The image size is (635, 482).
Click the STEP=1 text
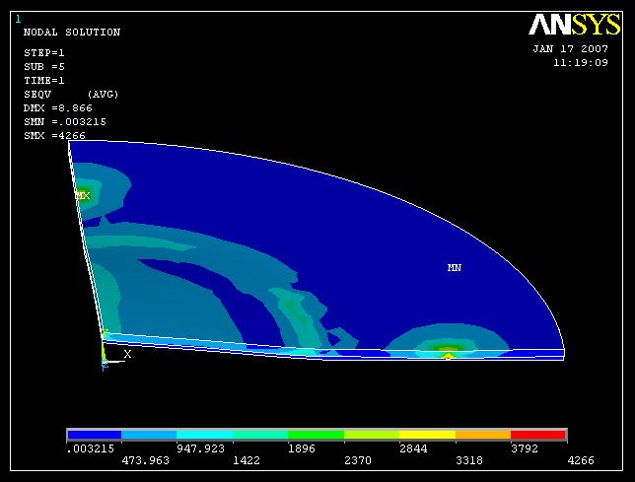pos(44,53)
